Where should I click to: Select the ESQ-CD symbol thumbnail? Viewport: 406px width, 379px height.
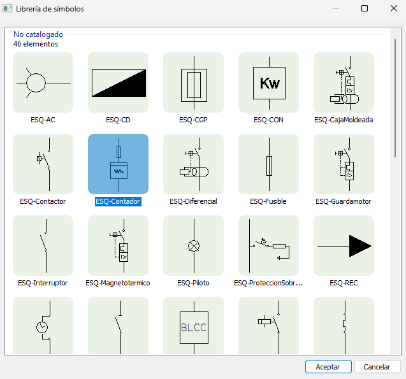119,83
